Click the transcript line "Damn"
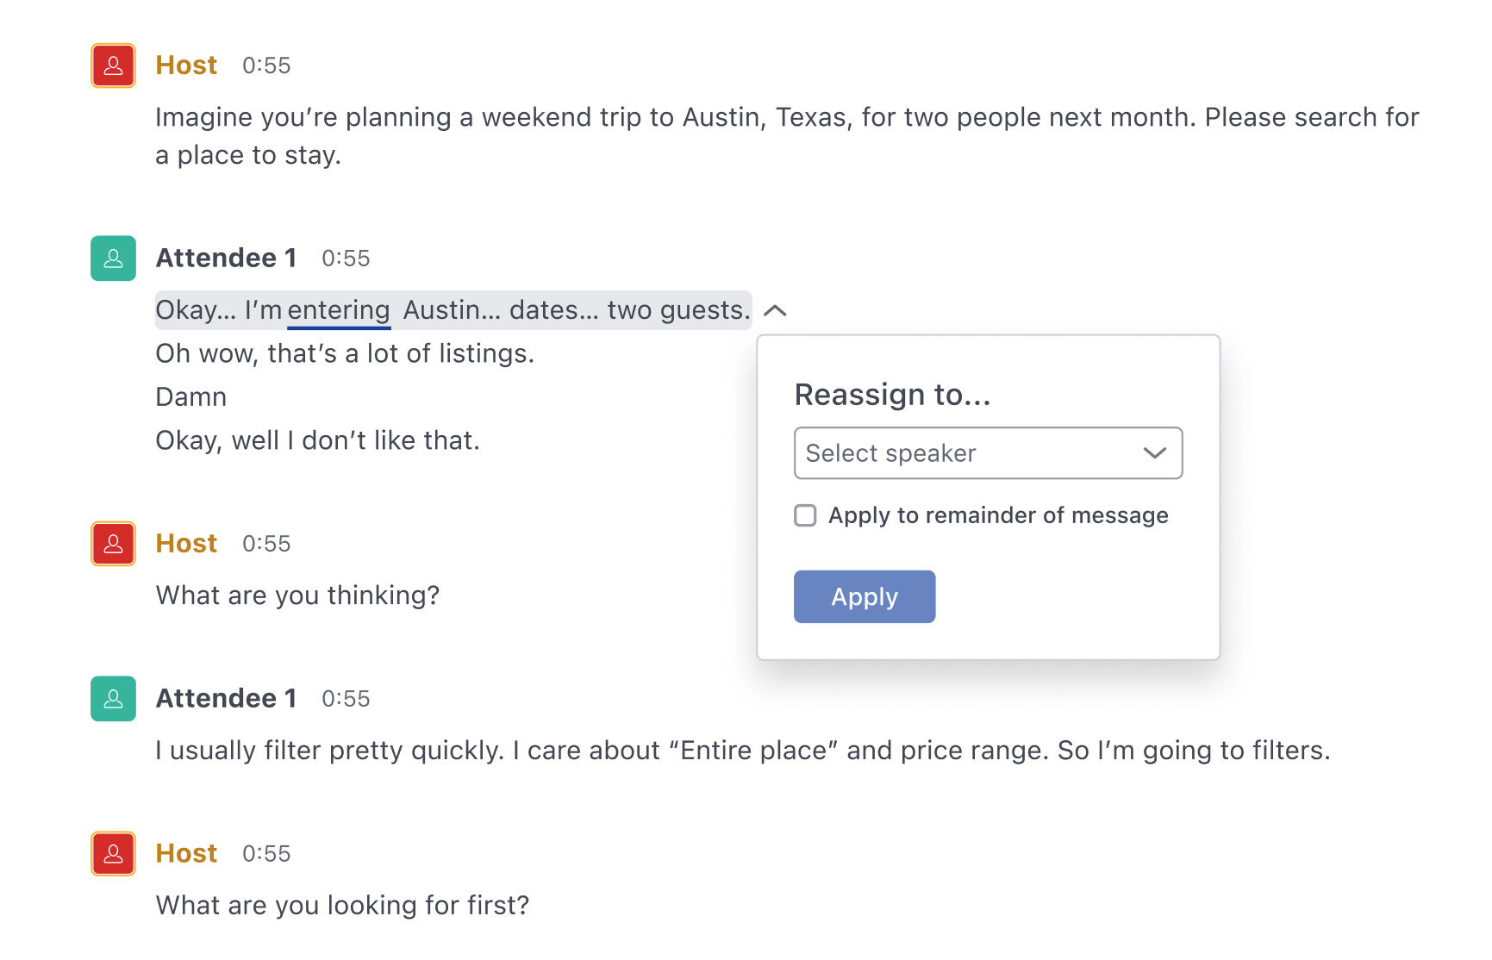 190,397
